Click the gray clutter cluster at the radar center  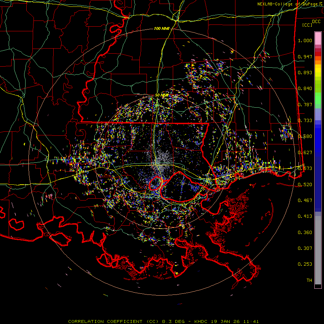(x=161, y=160)
